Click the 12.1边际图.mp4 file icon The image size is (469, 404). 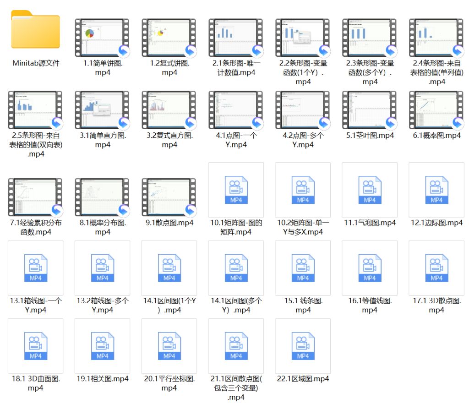pyautogui.click(x=436, y=190)
